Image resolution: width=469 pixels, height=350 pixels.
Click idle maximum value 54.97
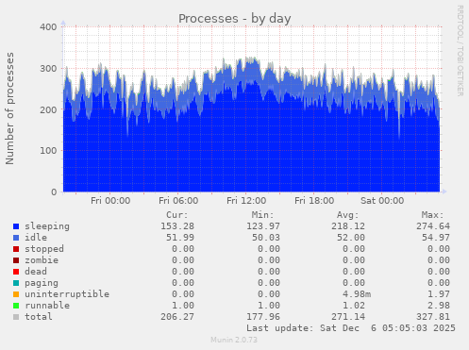coord(436,238)
